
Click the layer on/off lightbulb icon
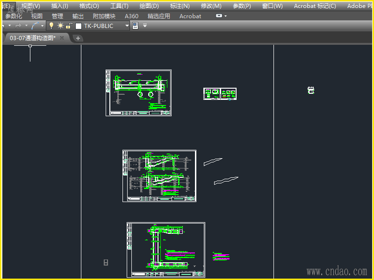pos(51,26)
